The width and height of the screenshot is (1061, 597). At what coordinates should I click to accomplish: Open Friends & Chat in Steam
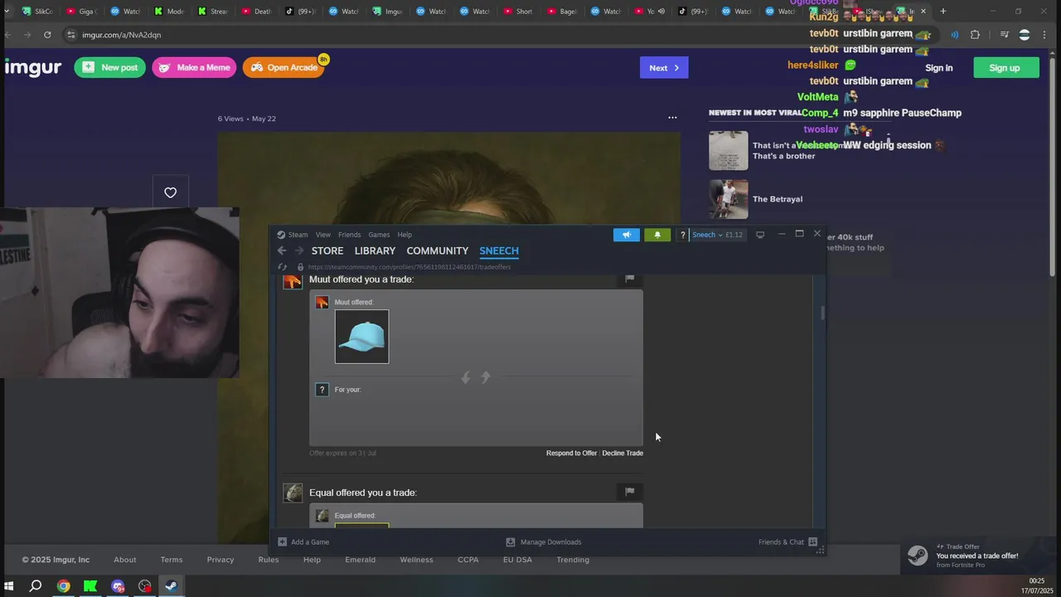[788, 542]
